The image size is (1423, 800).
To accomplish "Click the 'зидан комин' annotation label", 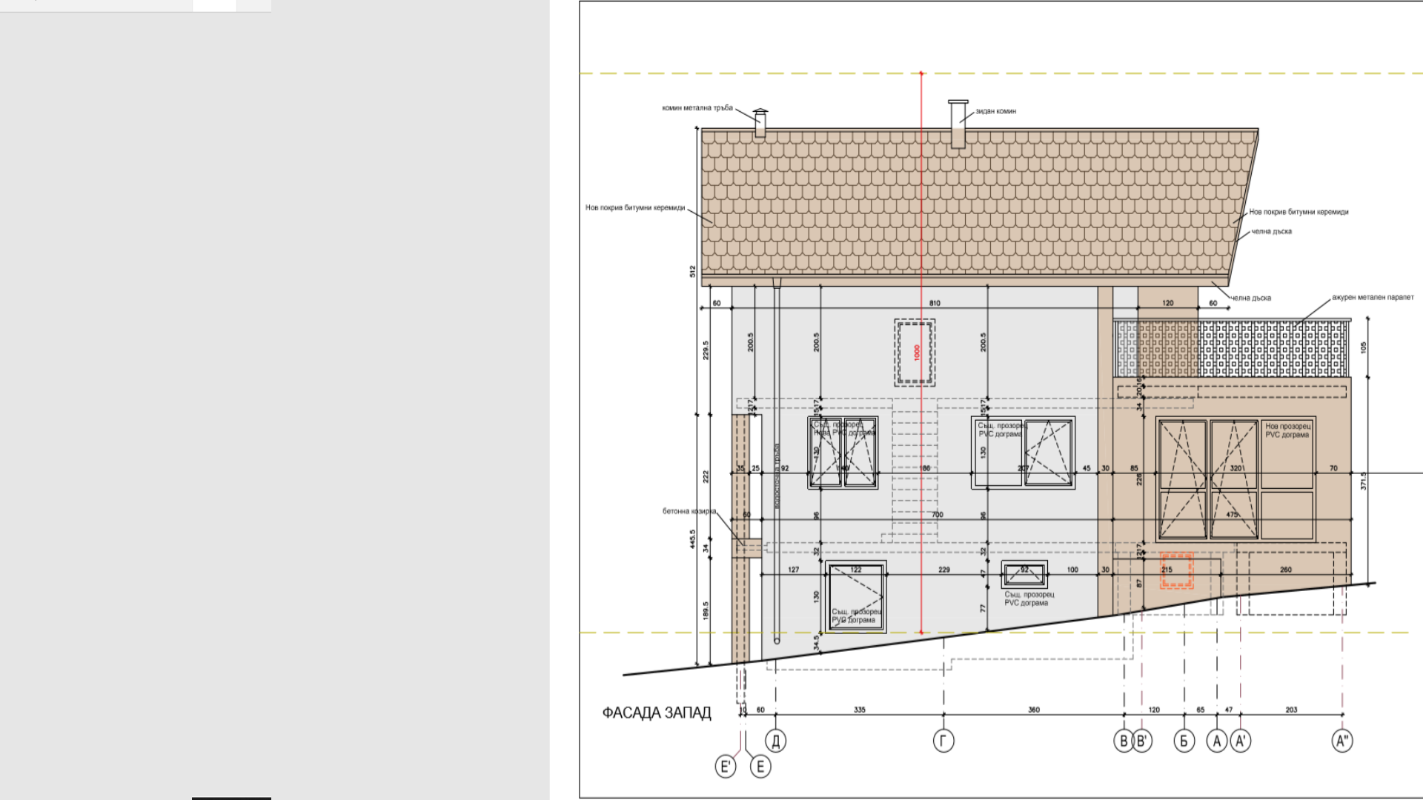I will pyautogui.click(x=995, y=111).
